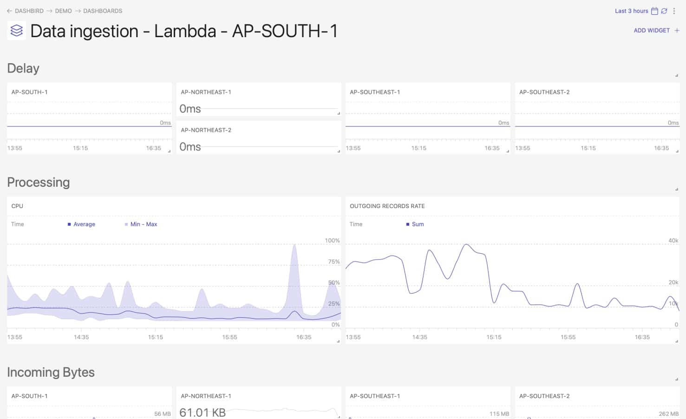This screenshot has width=686, height=419.
Task: Click the 56 MB label in AP-SOUTH-1 bytes widget
Action: coord(163,413)
